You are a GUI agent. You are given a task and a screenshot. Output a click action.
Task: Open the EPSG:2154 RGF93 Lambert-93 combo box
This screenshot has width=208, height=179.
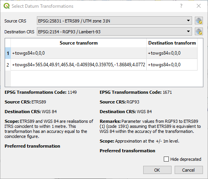(x=114, y=31)
